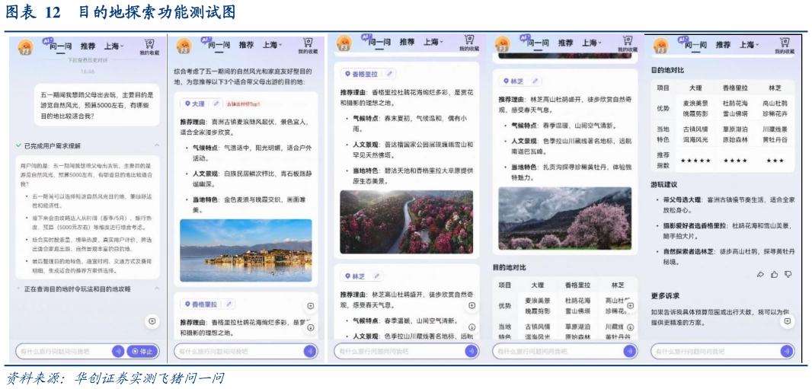Tap voice input button on the 游玩建议 screen

787,351
